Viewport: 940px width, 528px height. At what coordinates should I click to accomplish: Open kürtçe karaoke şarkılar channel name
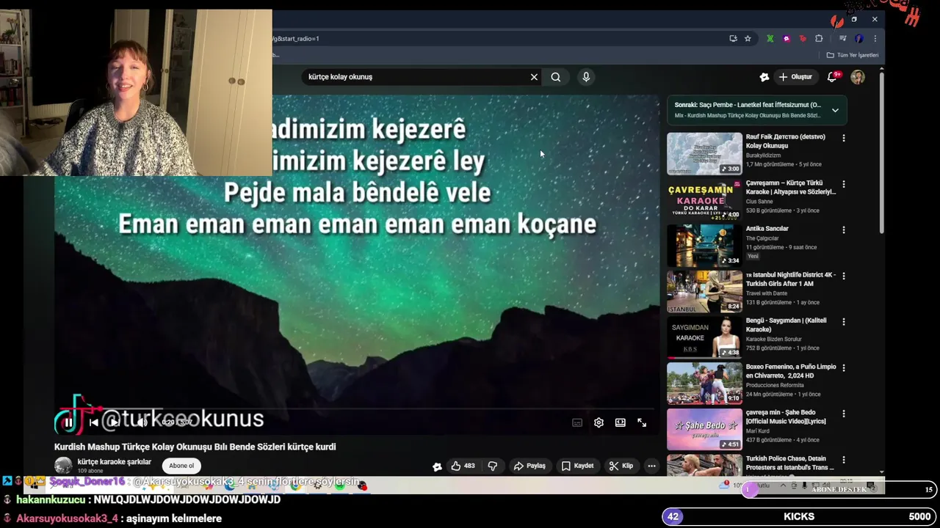114,462
